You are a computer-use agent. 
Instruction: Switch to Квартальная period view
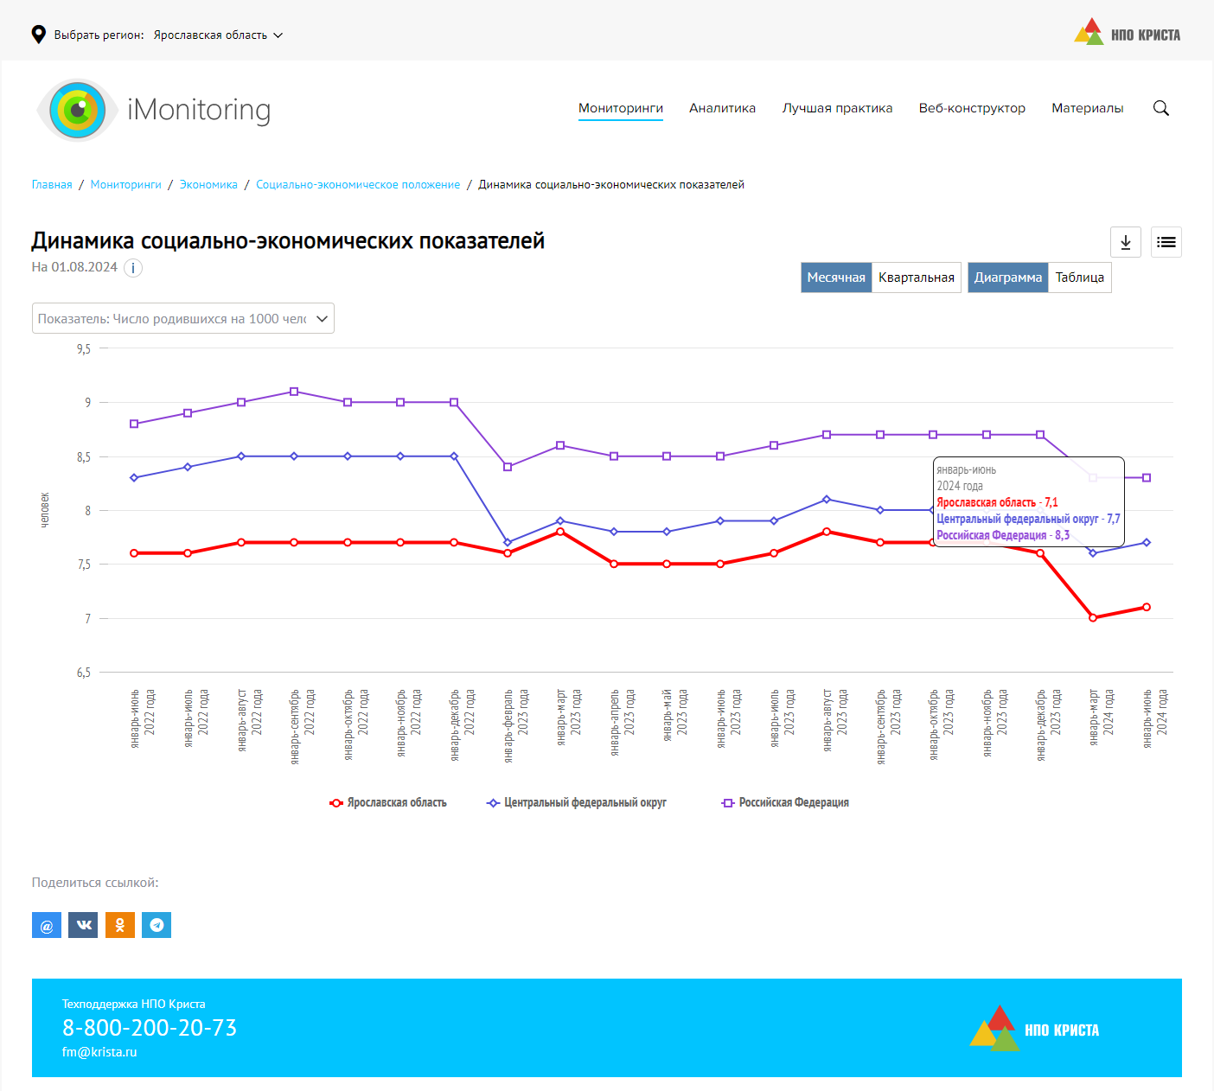coord(916,278)
